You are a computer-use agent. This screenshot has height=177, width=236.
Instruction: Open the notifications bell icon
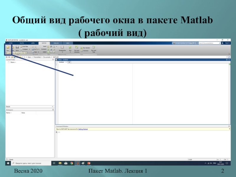pyautogui.click(x=223, y=43)
